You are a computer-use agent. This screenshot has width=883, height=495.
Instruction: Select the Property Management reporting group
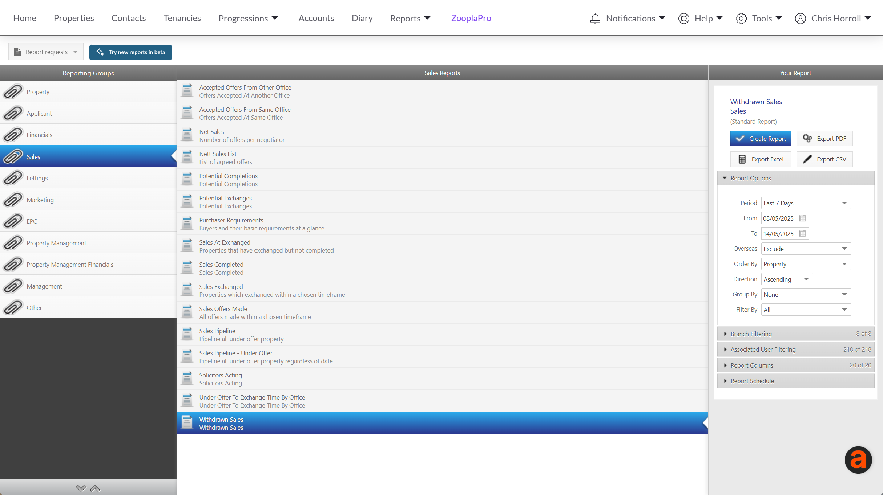tap(88, 243)
